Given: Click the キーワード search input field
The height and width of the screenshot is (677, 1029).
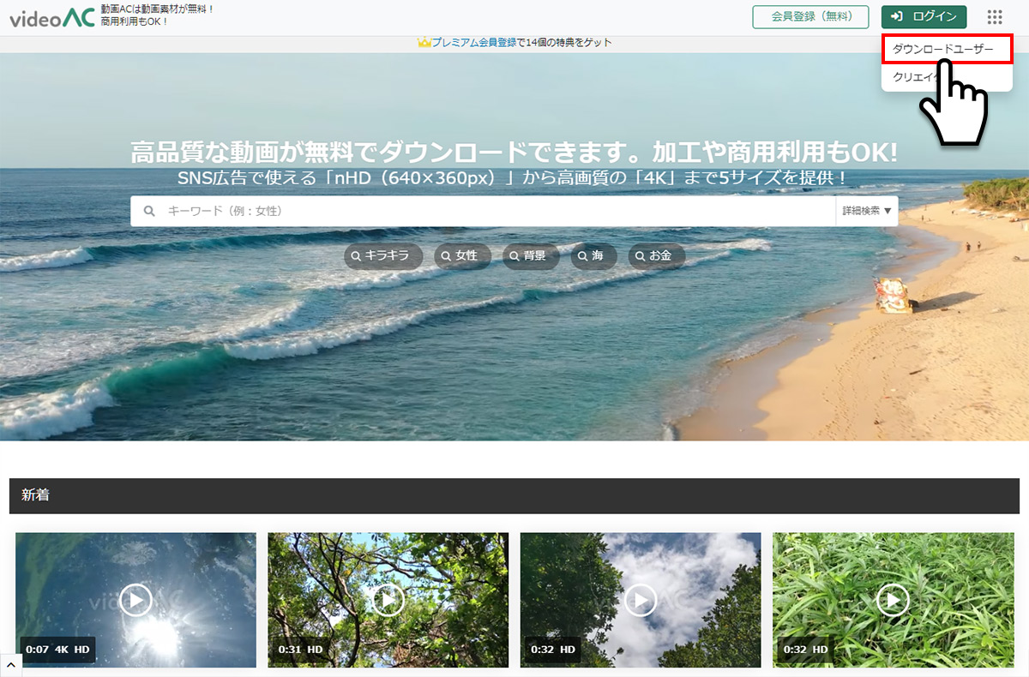Looking at the screenshot, I should click(x=483, y=211).
